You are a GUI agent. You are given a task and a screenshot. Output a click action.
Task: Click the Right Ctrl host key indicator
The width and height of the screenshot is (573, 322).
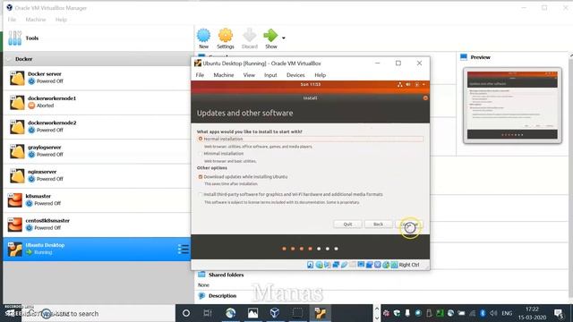coord(409,265)
